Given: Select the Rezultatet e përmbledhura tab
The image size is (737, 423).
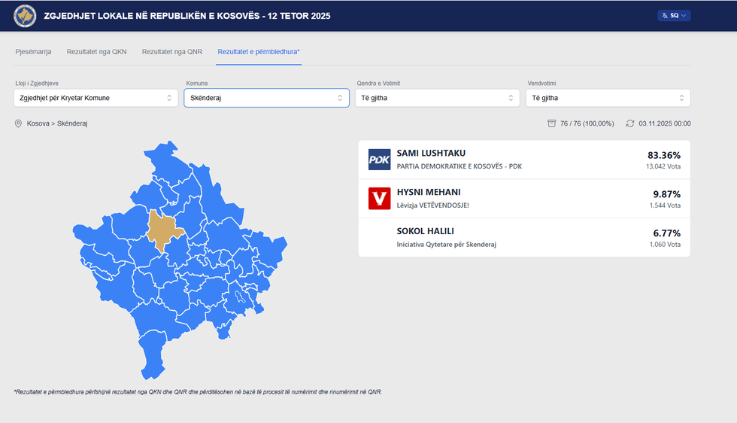Looking at the screenshot, I should 259,52.
